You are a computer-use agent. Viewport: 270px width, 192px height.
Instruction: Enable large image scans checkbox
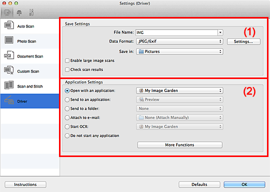click(x=67, y=60)
